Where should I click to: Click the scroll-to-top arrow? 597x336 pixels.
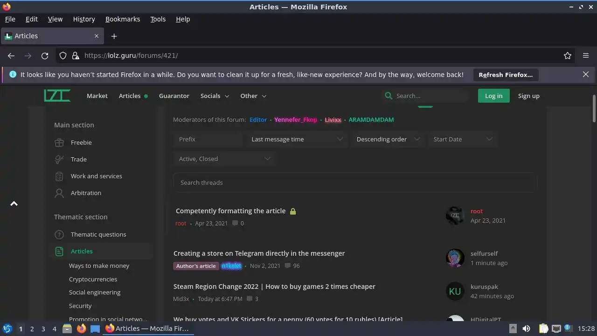tap(14, 203)
